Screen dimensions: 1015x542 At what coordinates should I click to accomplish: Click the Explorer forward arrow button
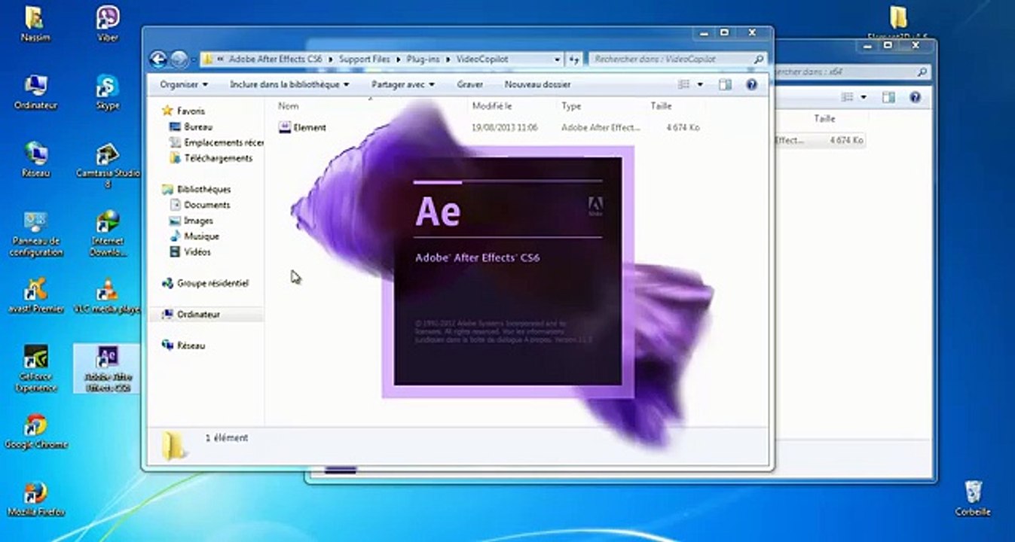(x=179, y=59)
